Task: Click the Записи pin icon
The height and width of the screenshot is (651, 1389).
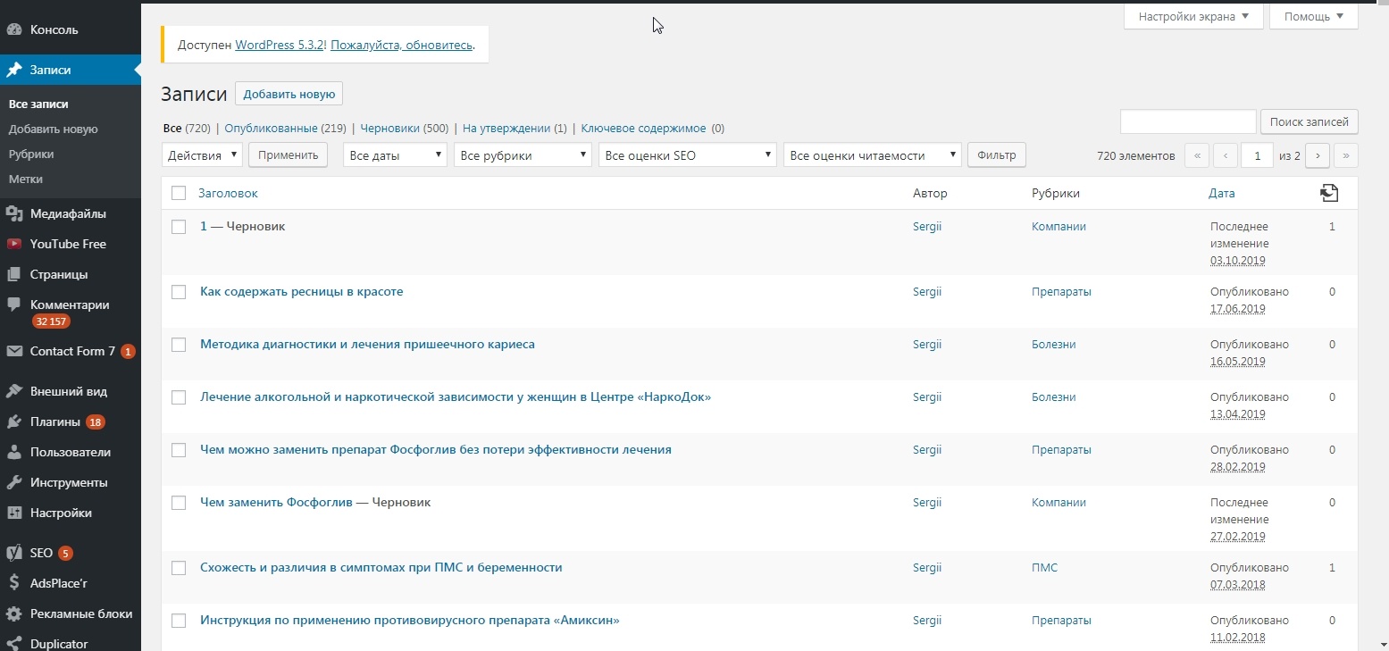Action: tap(14, 70)
